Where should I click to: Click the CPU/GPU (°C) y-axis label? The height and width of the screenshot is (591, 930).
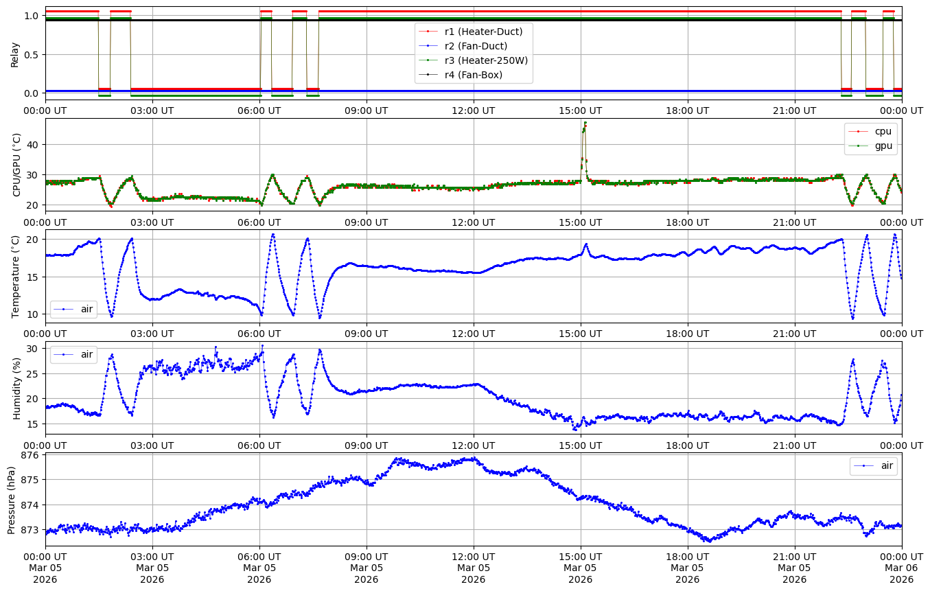click(x=16, y=165)
